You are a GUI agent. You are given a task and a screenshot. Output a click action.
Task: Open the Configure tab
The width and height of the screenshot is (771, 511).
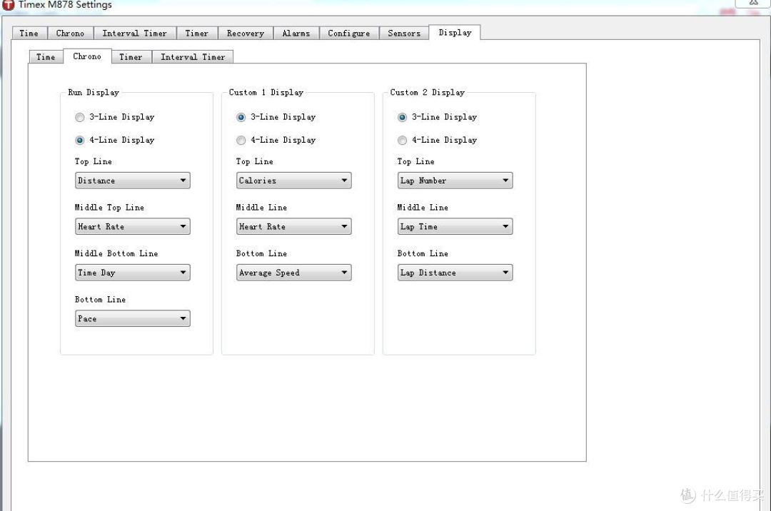coord(349,34)
